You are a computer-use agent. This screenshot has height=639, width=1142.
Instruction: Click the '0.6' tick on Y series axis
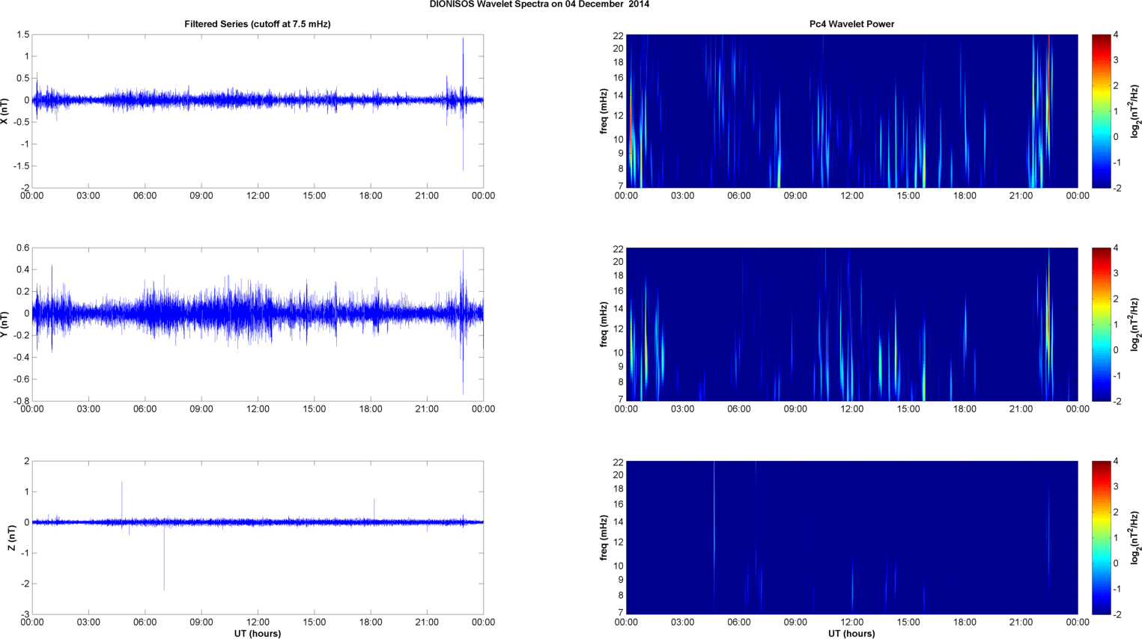[x=22, y=248]
